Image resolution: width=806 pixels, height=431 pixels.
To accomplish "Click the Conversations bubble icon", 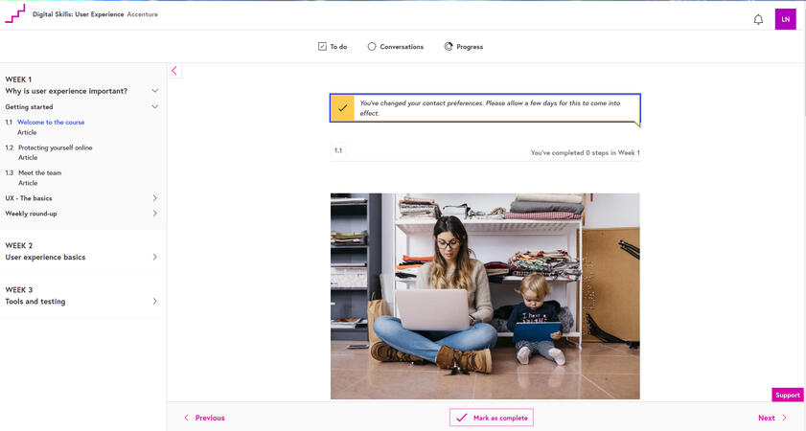I will (x=372, y=46).
